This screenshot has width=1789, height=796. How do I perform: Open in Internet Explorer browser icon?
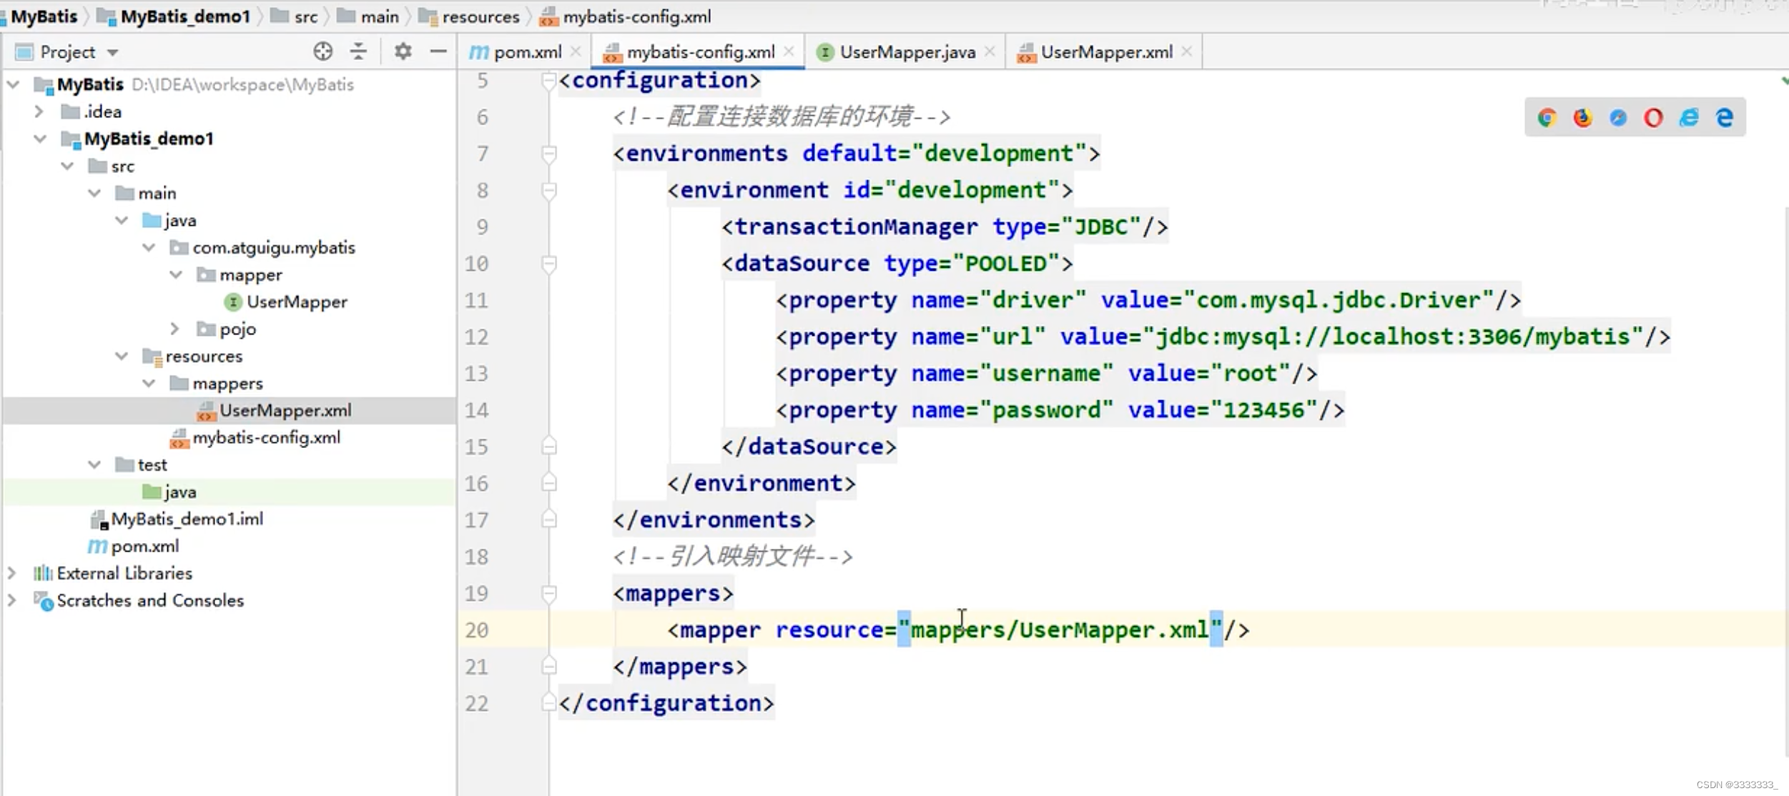[1689, 118]
